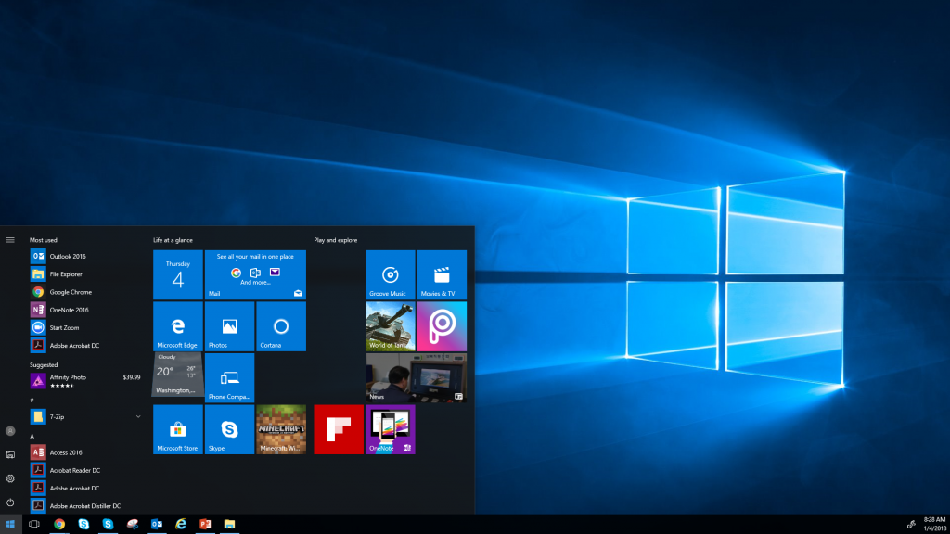Launch Google Chrome from Most used list
Image resolution: width=950 pixels, height=534 pixels.
coord(86,292)
